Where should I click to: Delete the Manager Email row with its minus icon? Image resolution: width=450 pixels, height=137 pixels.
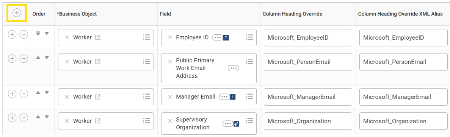[x=24, y=94]
